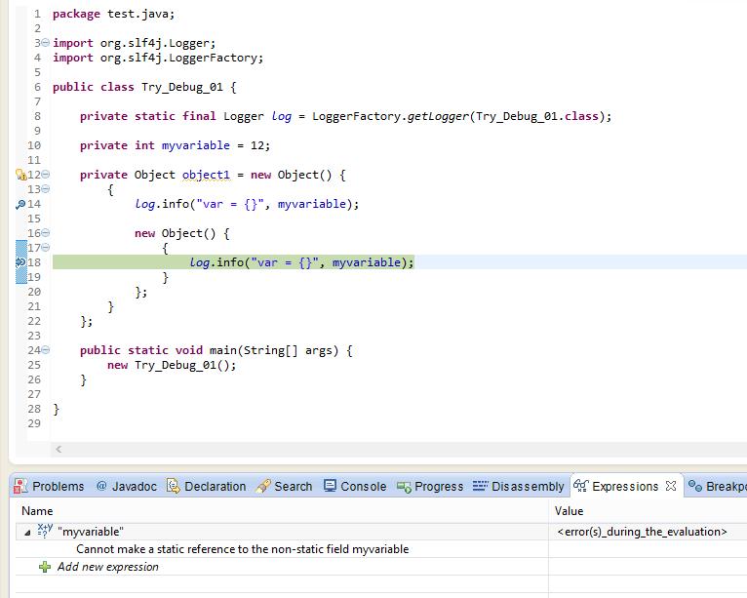The image size is (747, 598).
Task: Click the Disassembly tab icon
Action: click(480, 486)
